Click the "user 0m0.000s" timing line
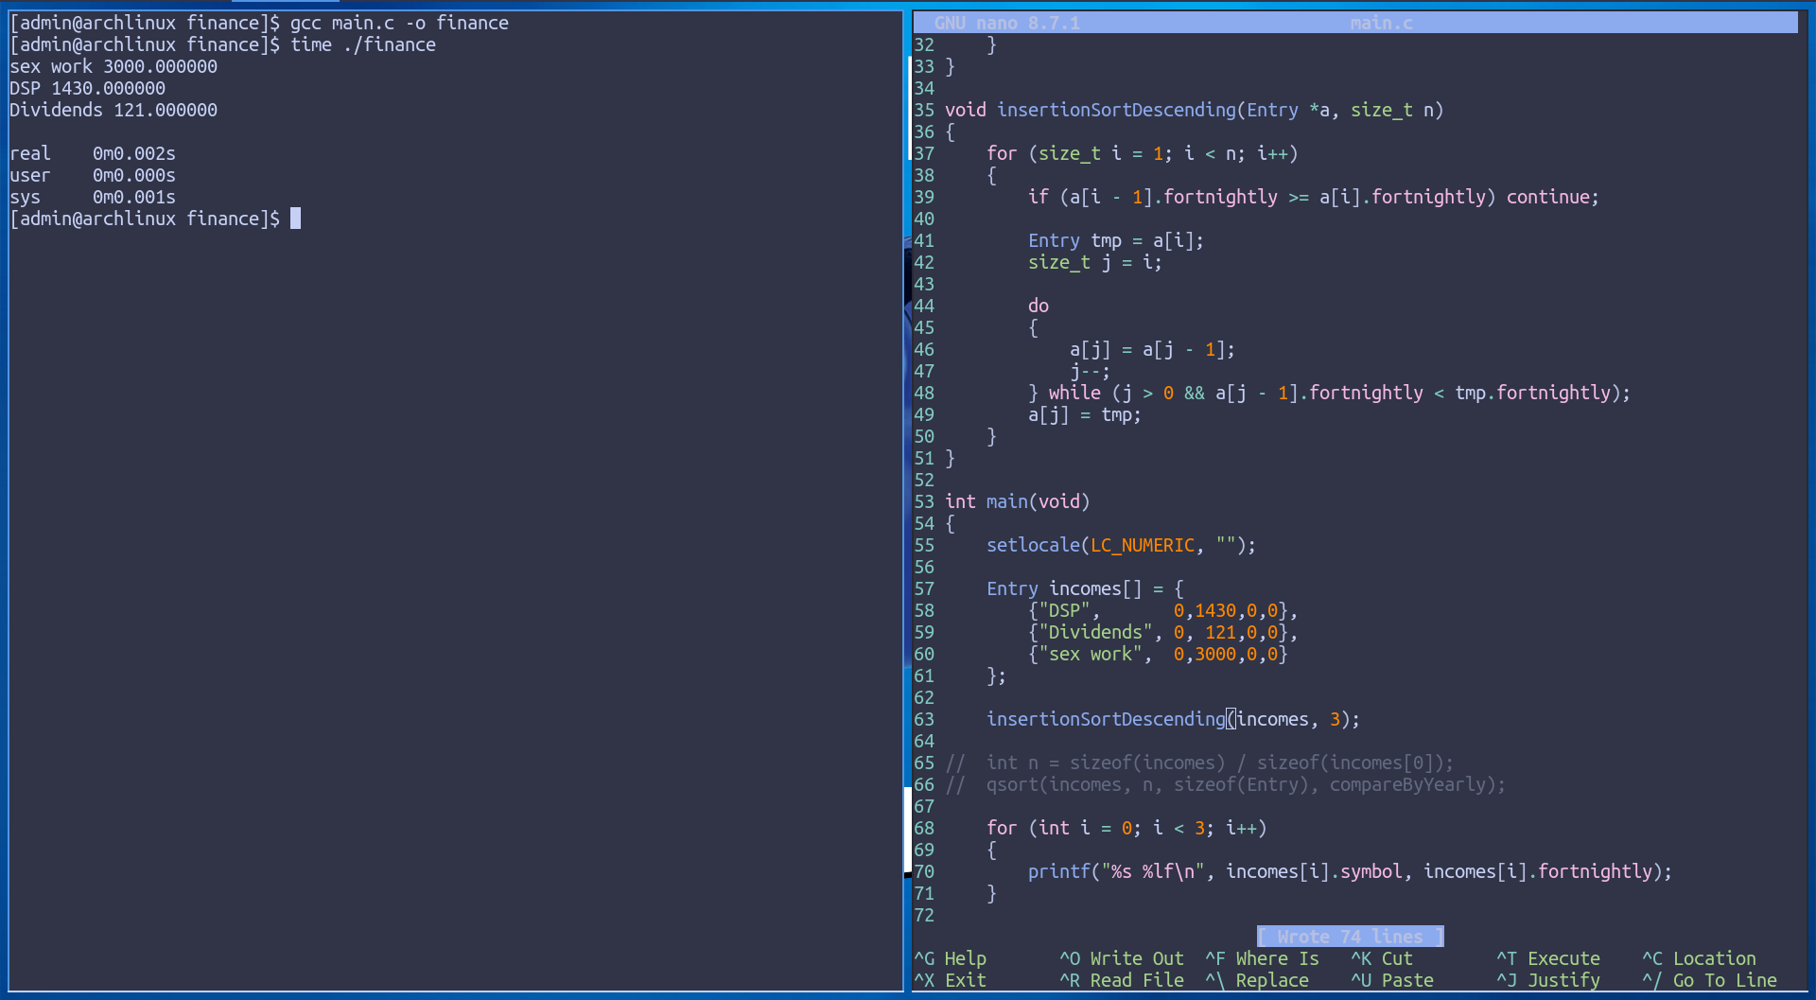Image resolution: width=1816 pixels, height=1000 pixels. (x=93, y=175)
